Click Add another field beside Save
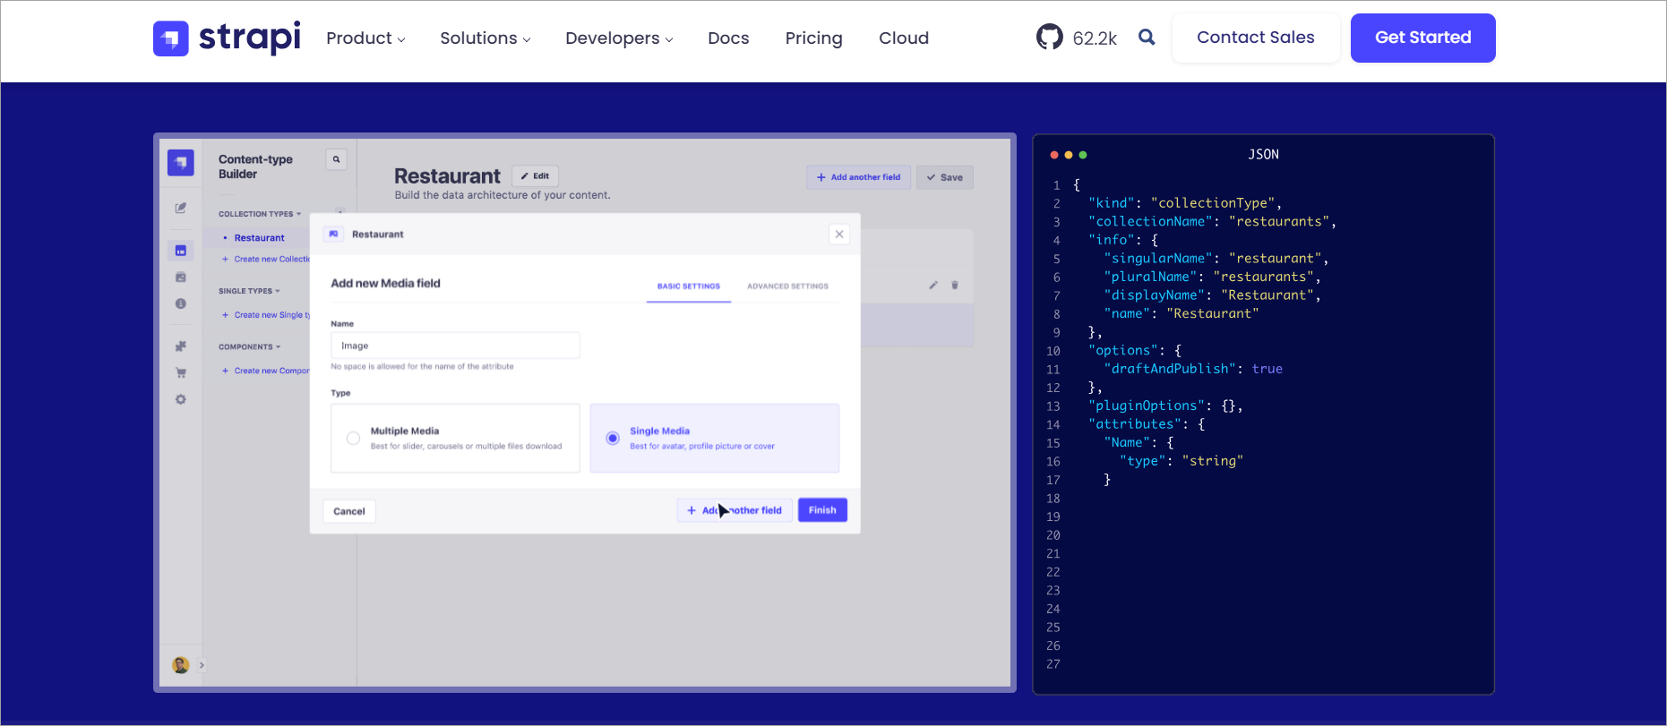The width and height of the screenshot is (1667, 726). tap(859, 177)
